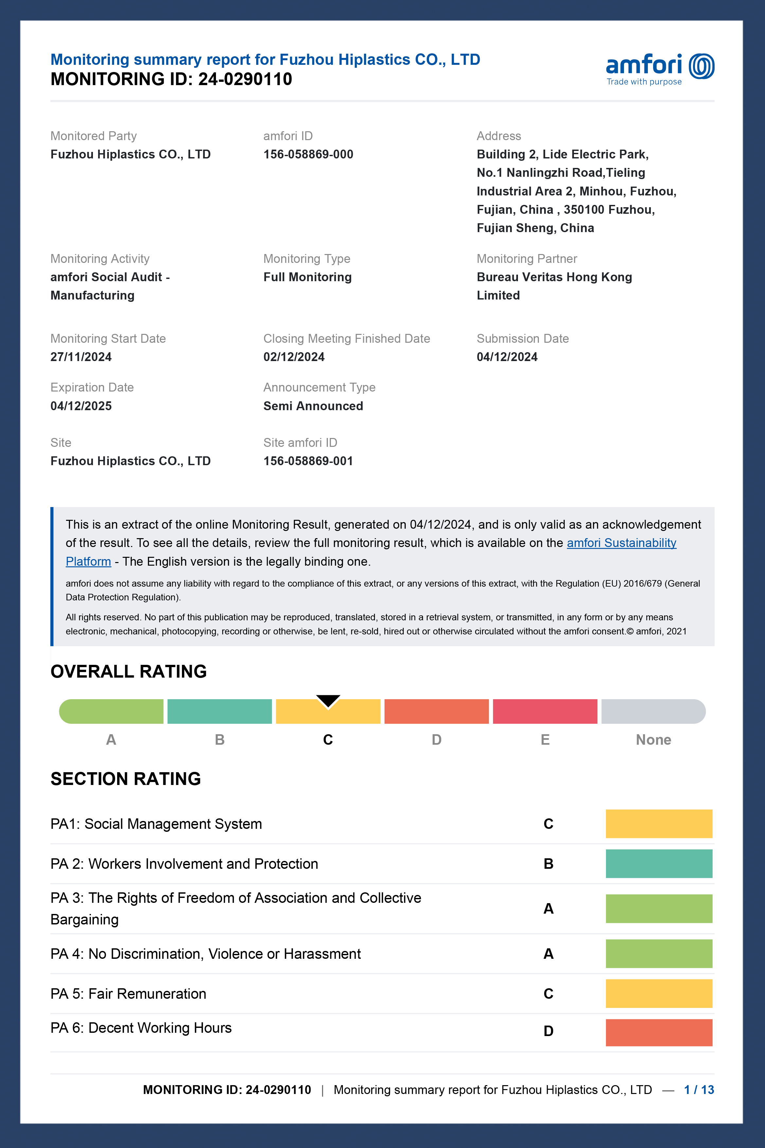This screenshot has width=765, height=1148.
Task: Click the OVERALL RATING heading
Action: (129, 672)
